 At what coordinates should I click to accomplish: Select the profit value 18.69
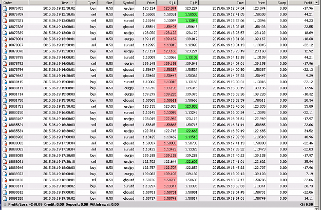309,33
